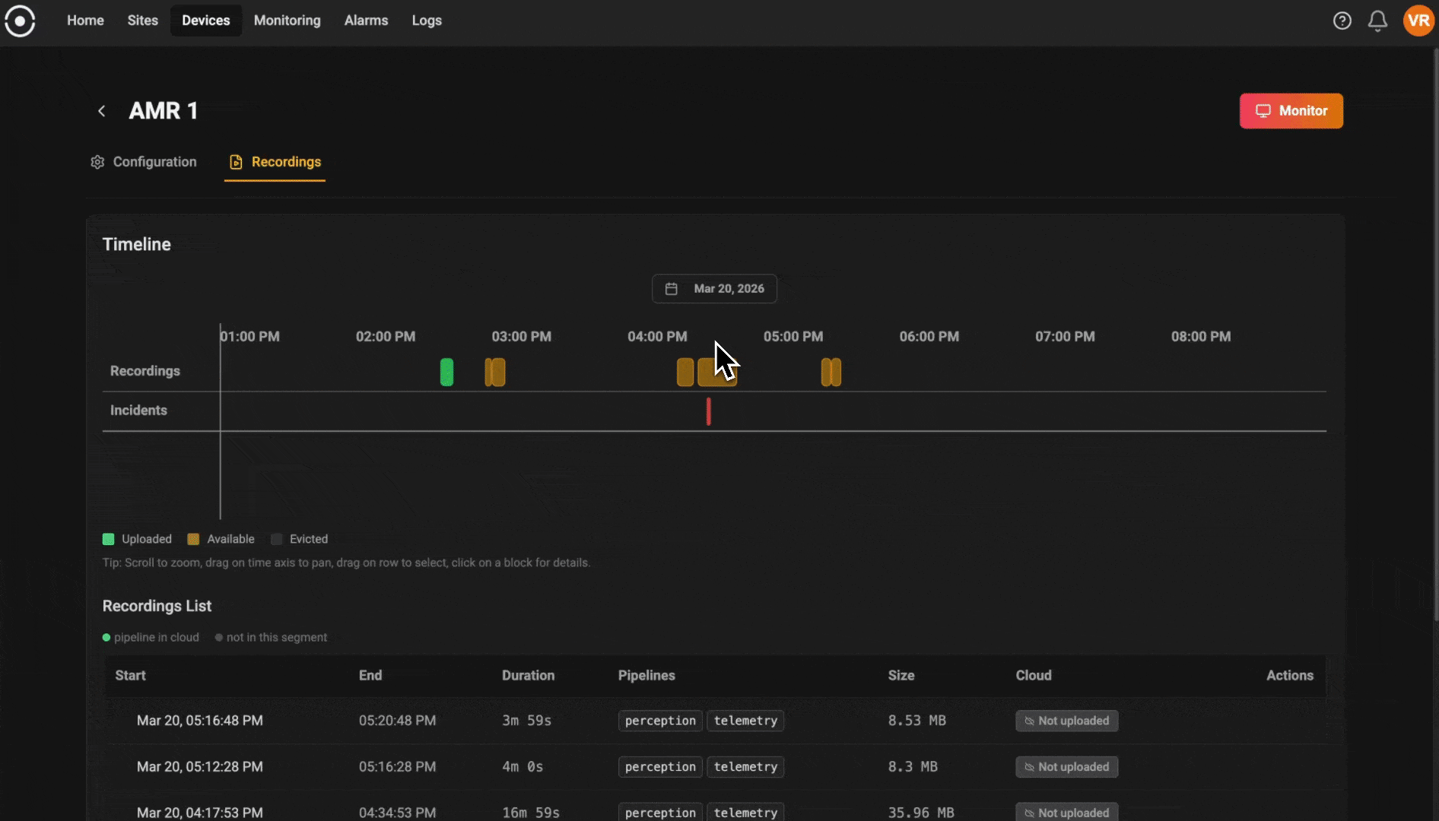1439x821 pixels.
Task: Click the Available legend orange swatch
Action: [x=193, y=539]
